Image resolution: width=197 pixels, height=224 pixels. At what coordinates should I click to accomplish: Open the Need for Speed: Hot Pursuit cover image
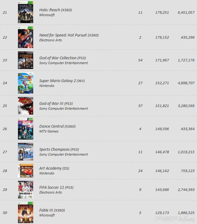pyautogui.click(x=25, y=37)
